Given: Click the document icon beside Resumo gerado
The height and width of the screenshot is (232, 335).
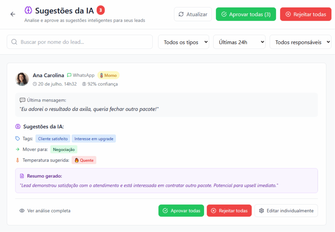Looking at the screenshot, I should tap(22, 176).
